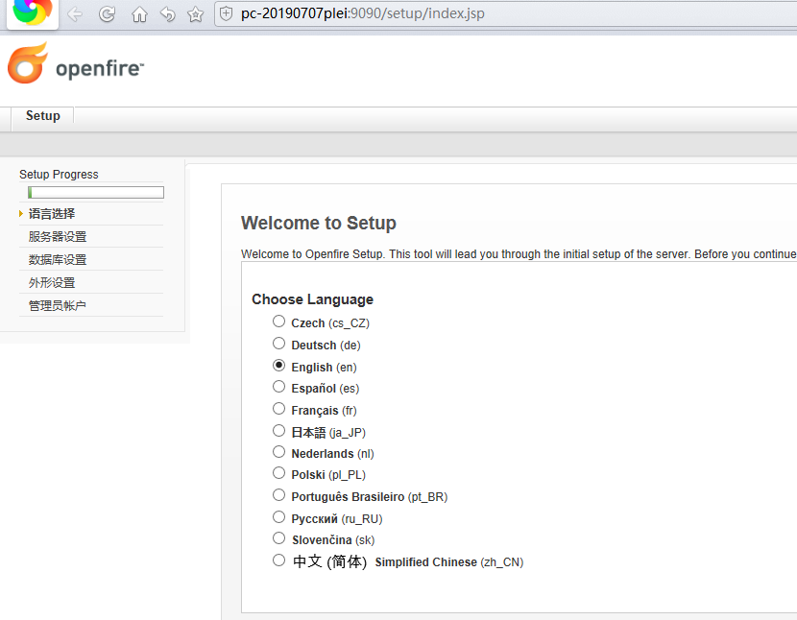Select 日本語 (ja_JP) radio button
The width and height of the screenshot is (797, 620).
(x=278, y=431)
